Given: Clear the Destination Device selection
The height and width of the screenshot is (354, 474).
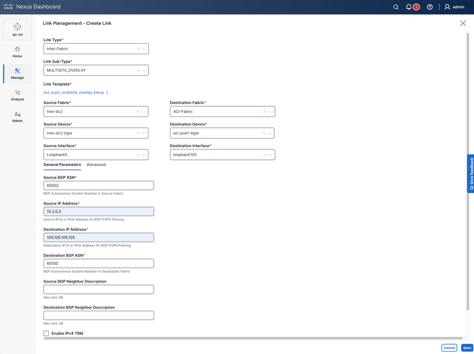Looking at the screenshot, I should pos(264,133).
